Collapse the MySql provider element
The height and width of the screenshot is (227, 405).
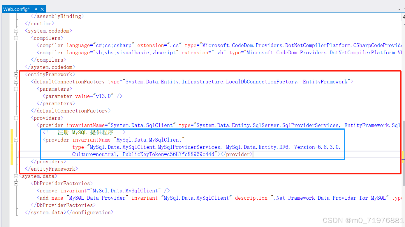(16, 140)
